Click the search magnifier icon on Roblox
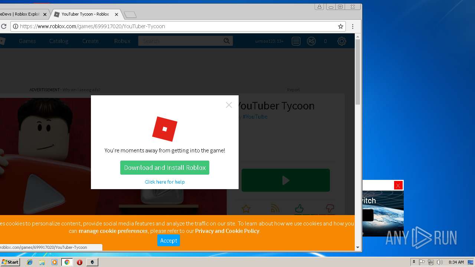This screenshot has width=475, height=267. (227, 41)
